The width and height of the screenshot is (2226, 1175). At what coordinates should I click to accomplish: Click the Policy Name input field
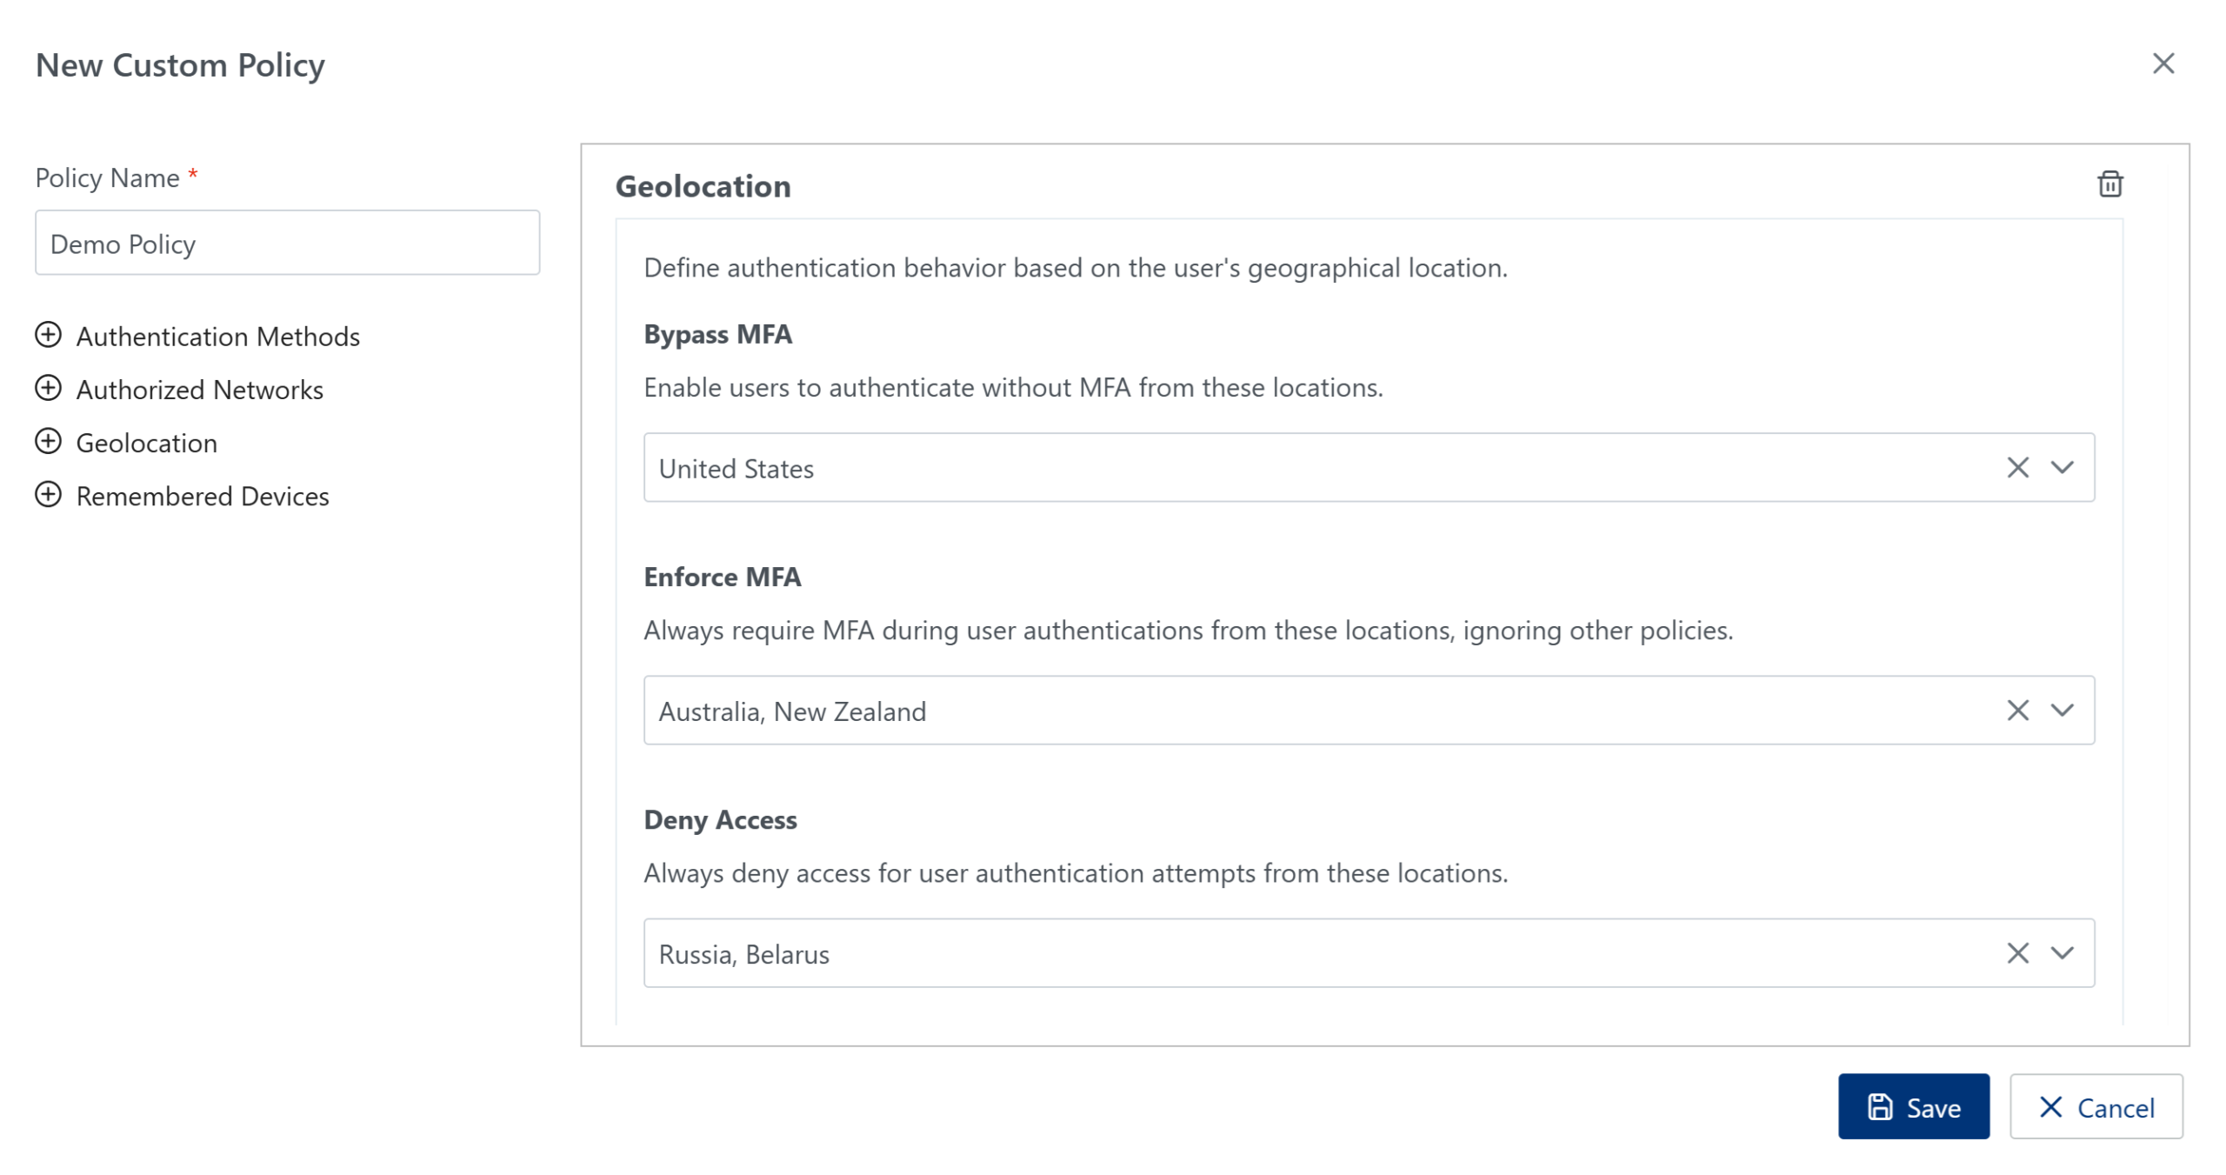point(287,244)
